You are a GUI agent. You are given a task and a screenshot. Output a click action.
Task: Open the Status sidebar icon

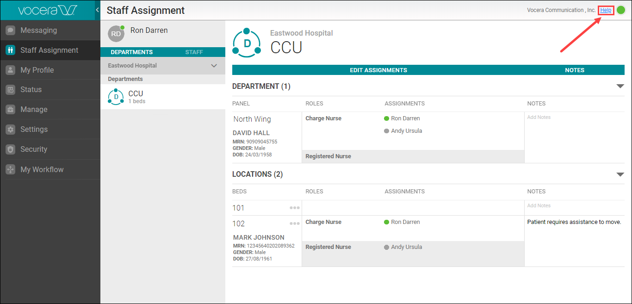(x=10, y=90)
